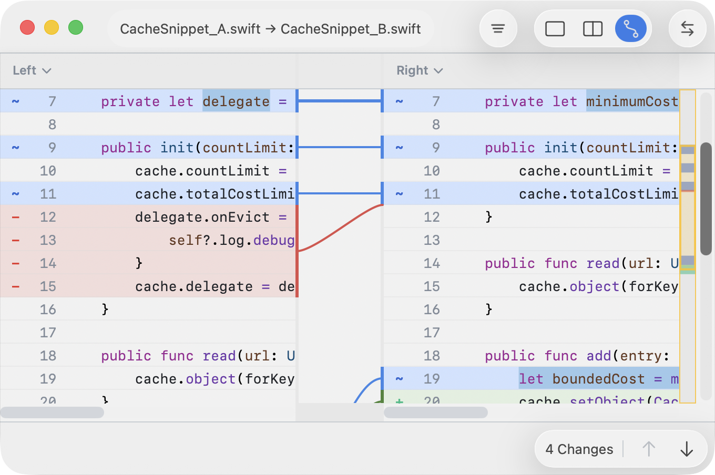Click 'public init(countLimit:' on left line 9
Viewport: 715px width, 475px height.
pyautogui.click(x=198, y=147)
